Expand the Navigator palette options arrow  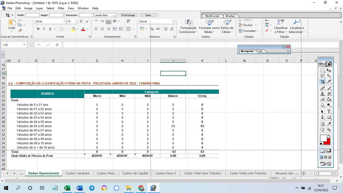click(288, 51)
